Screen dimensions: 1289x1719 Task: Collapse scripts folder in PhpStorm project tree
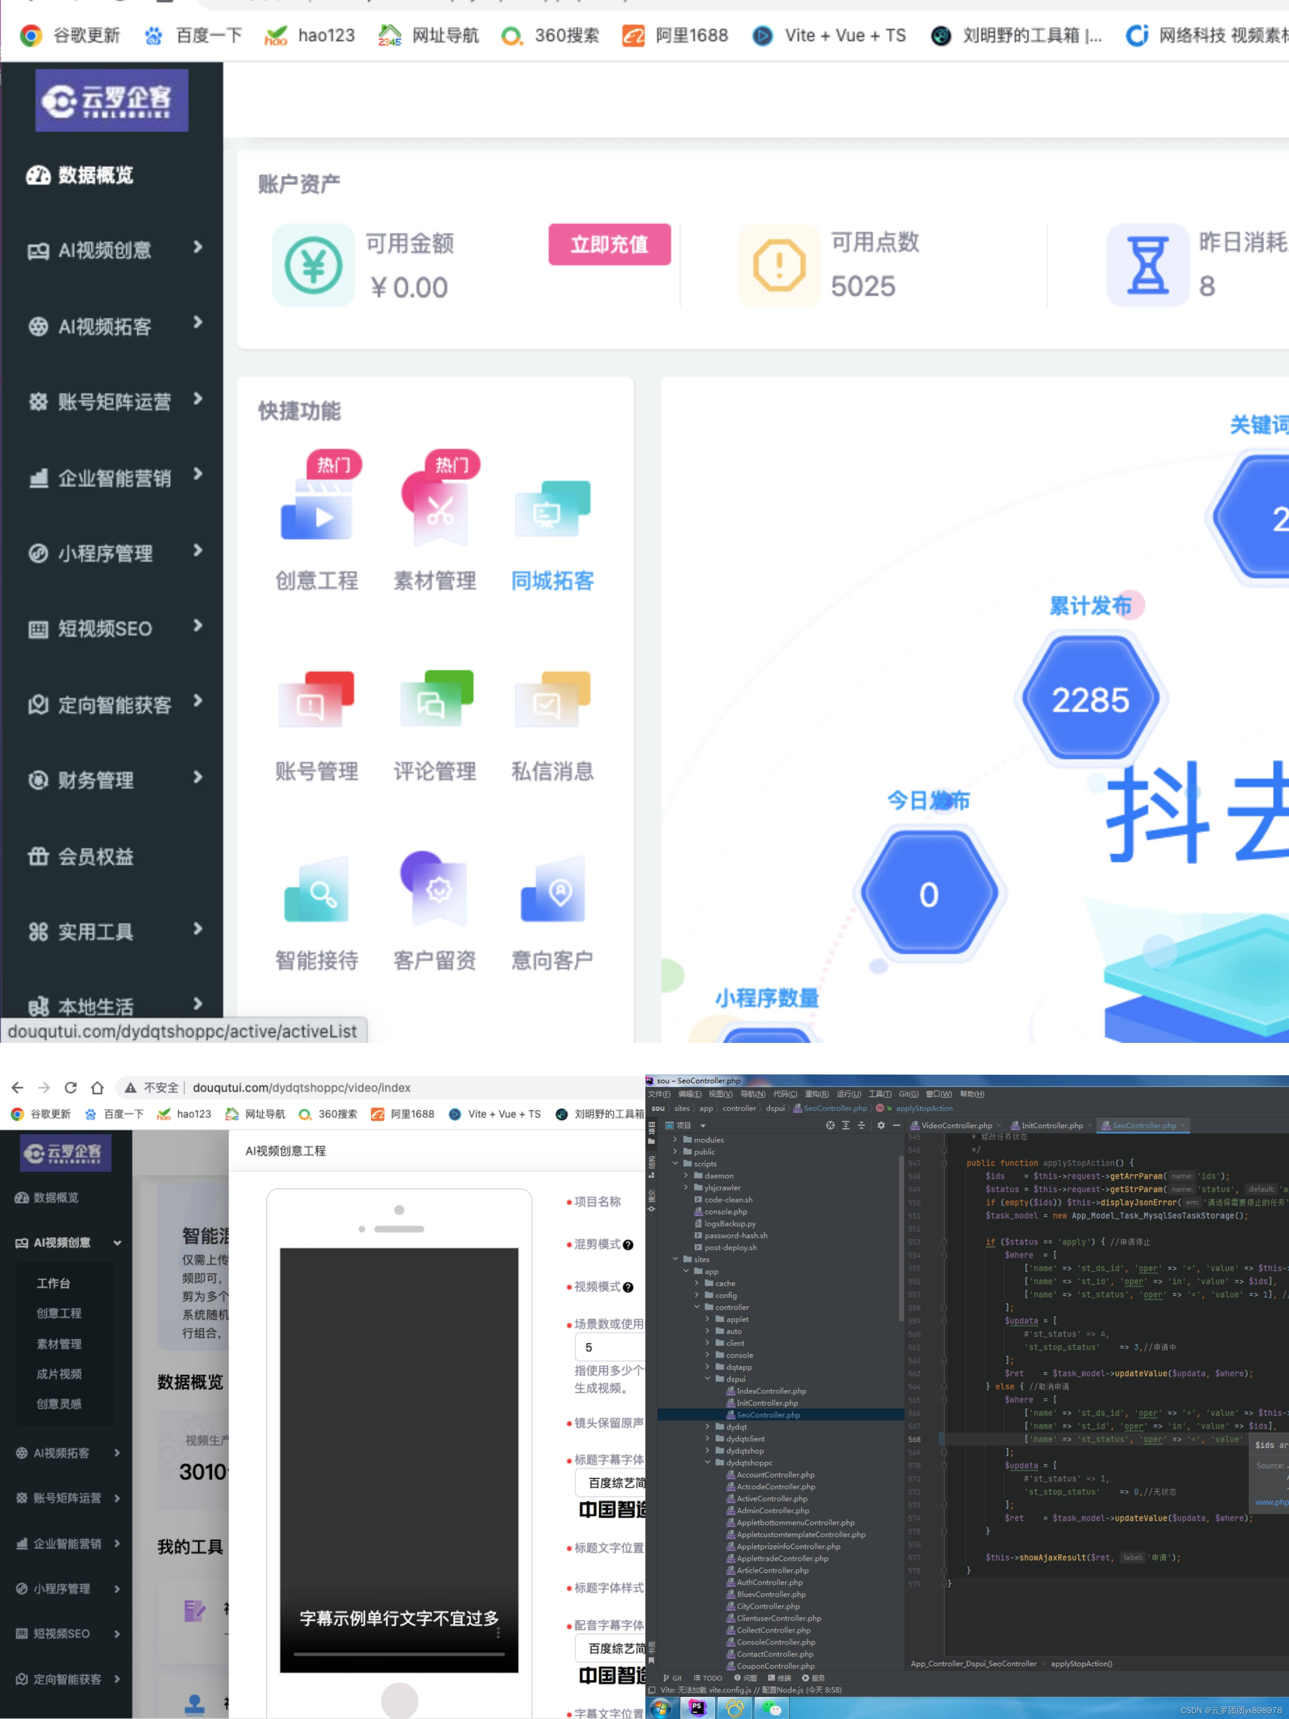675,1163
